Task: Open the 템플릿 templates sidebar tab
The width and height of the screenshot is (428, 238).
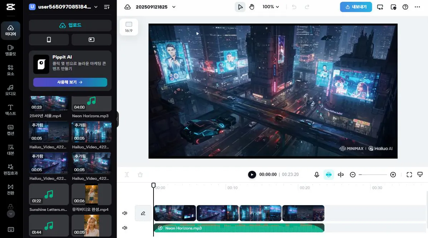Action: coord(11,51)
